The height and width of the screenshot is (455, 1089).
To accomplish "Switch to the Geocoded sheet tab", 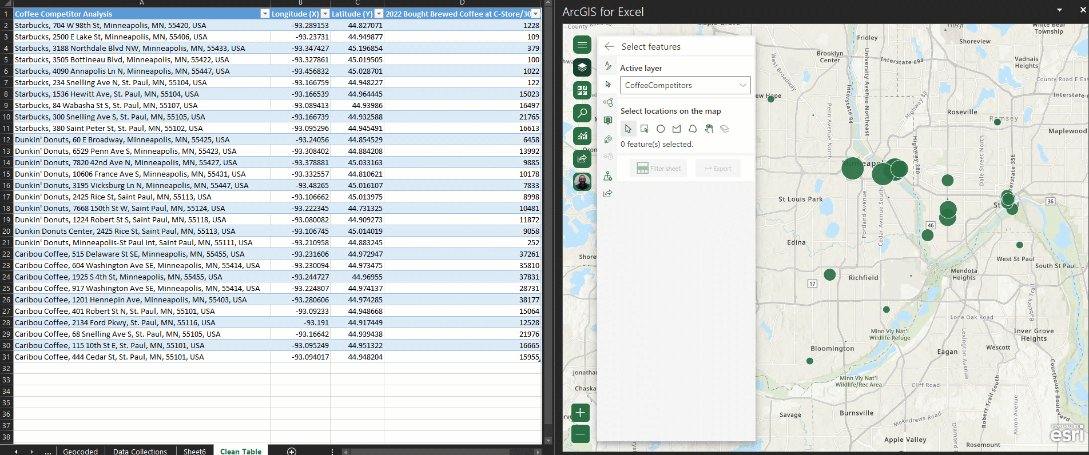I will pos(81,452).
